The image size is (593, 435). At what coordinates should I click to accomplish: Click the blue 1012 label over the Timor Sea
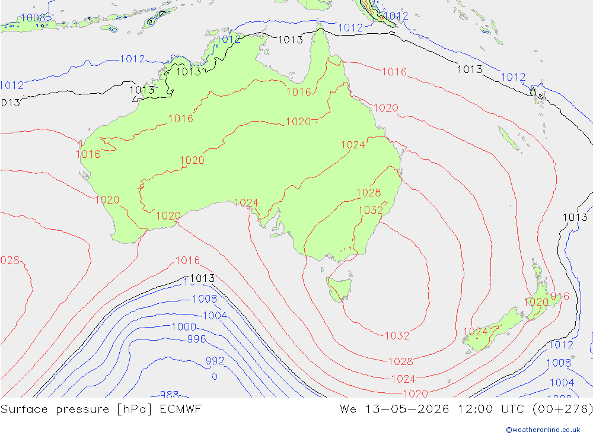point(132,59)
